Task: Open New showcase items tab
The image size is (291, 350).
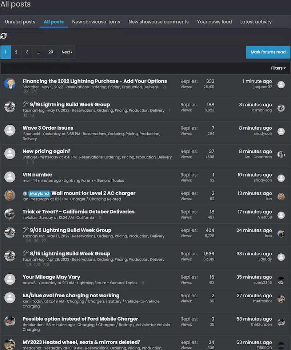Action: click(x=96, y=22)
